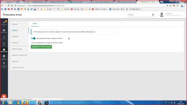187x105 pixels.
Task: Click the Упаковка елок page title
Action: pos(12,15)
